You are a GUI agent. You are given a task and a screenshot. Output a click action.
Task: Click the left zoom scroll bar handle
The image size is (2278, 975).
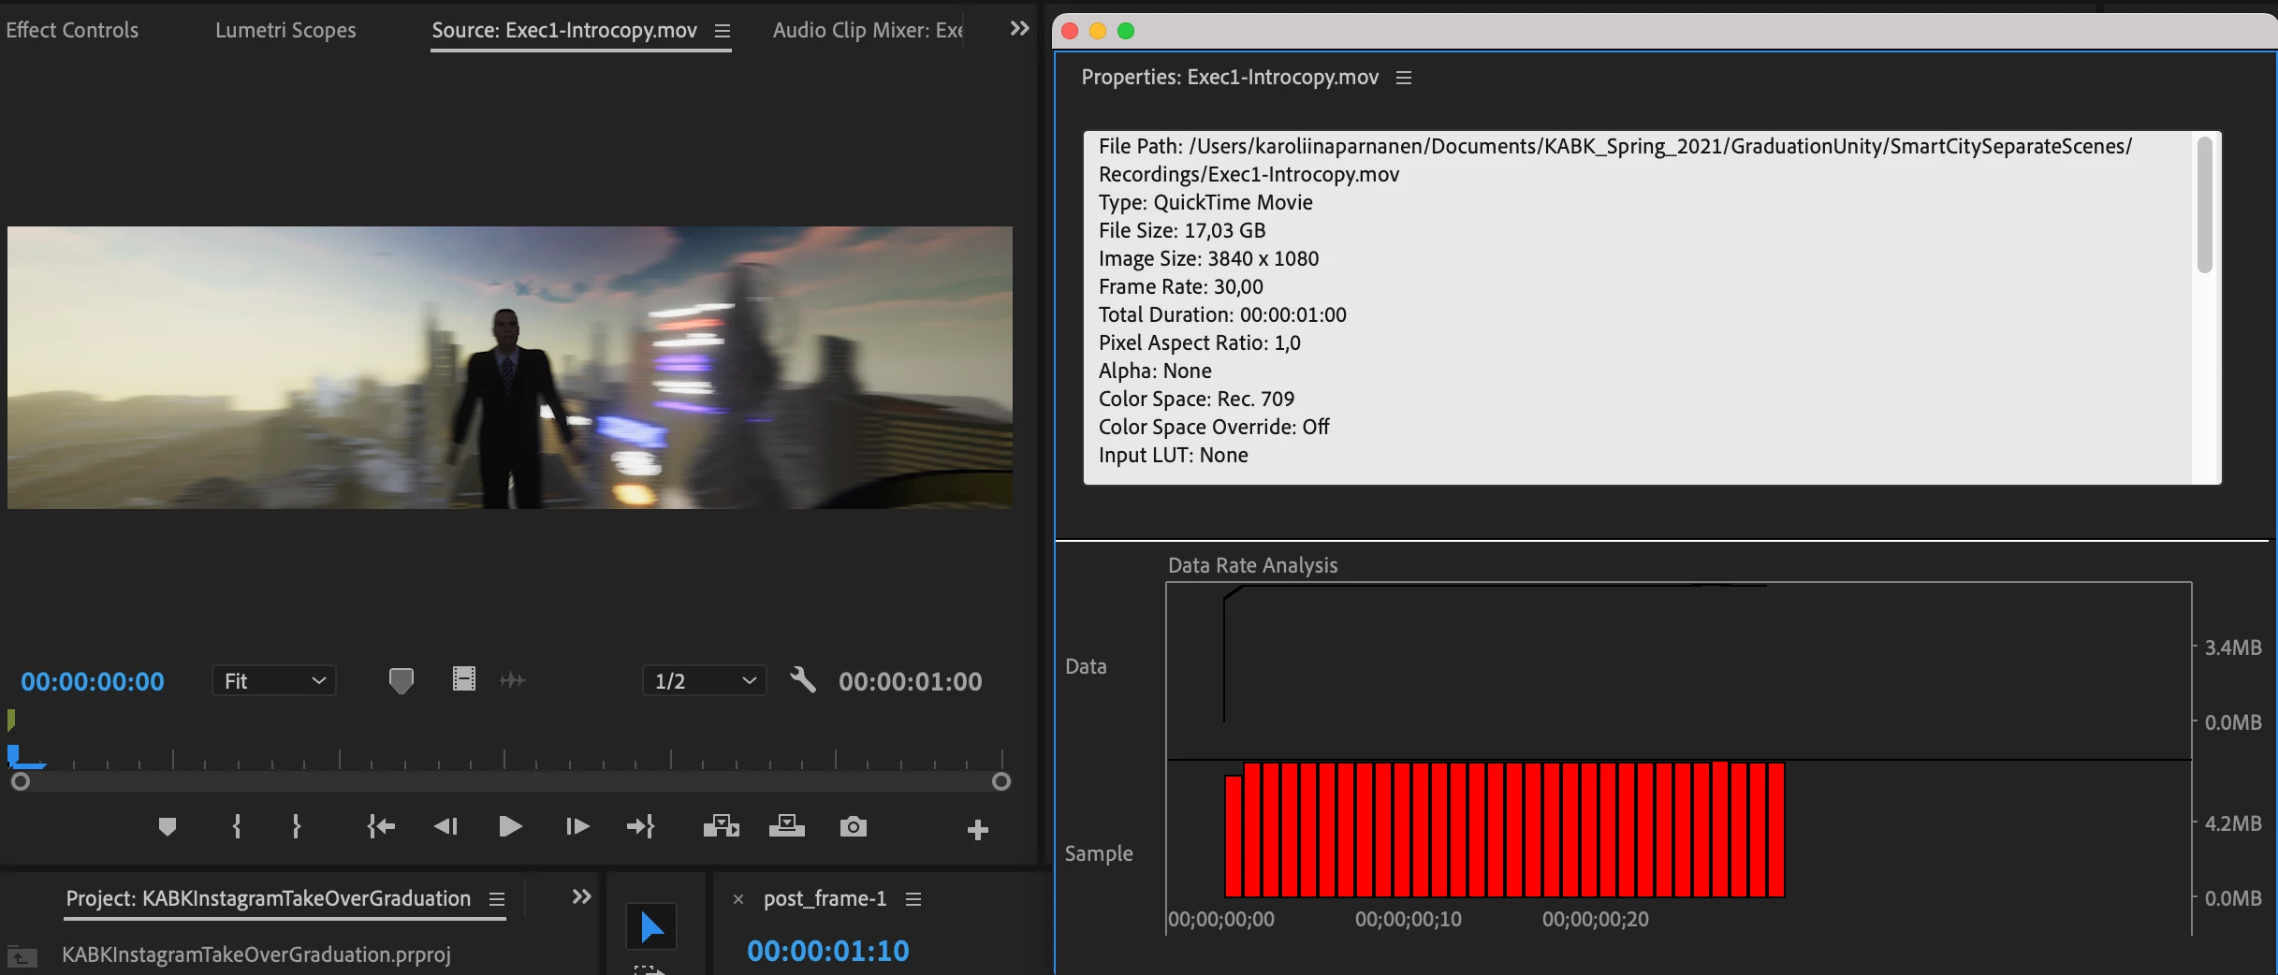[20, 781]
